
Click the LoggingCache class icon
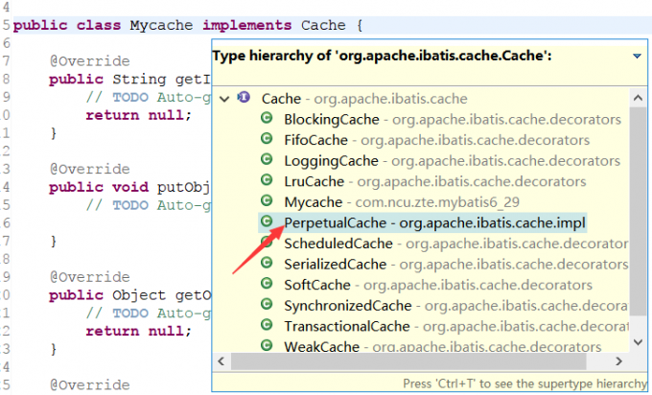click(x=268, y=160)
